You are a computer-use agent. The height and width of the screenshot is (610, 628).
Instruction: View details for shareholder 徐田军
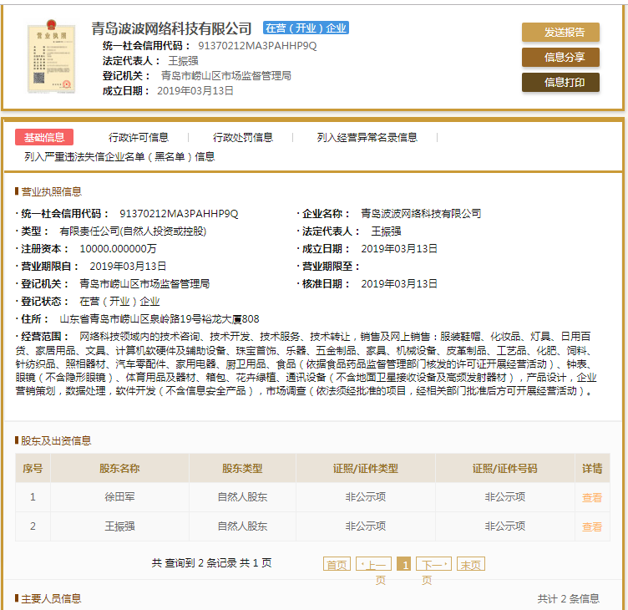click(591, 498)
